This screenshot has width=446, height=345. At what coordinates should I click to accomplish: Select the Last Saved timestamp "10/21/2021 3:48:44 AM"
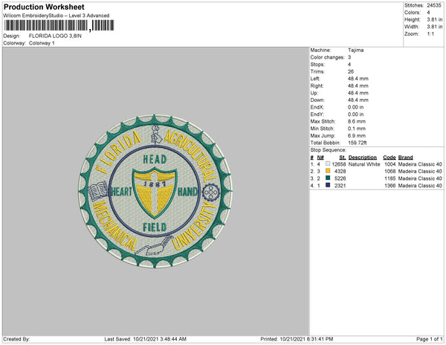tap(160, 339)
